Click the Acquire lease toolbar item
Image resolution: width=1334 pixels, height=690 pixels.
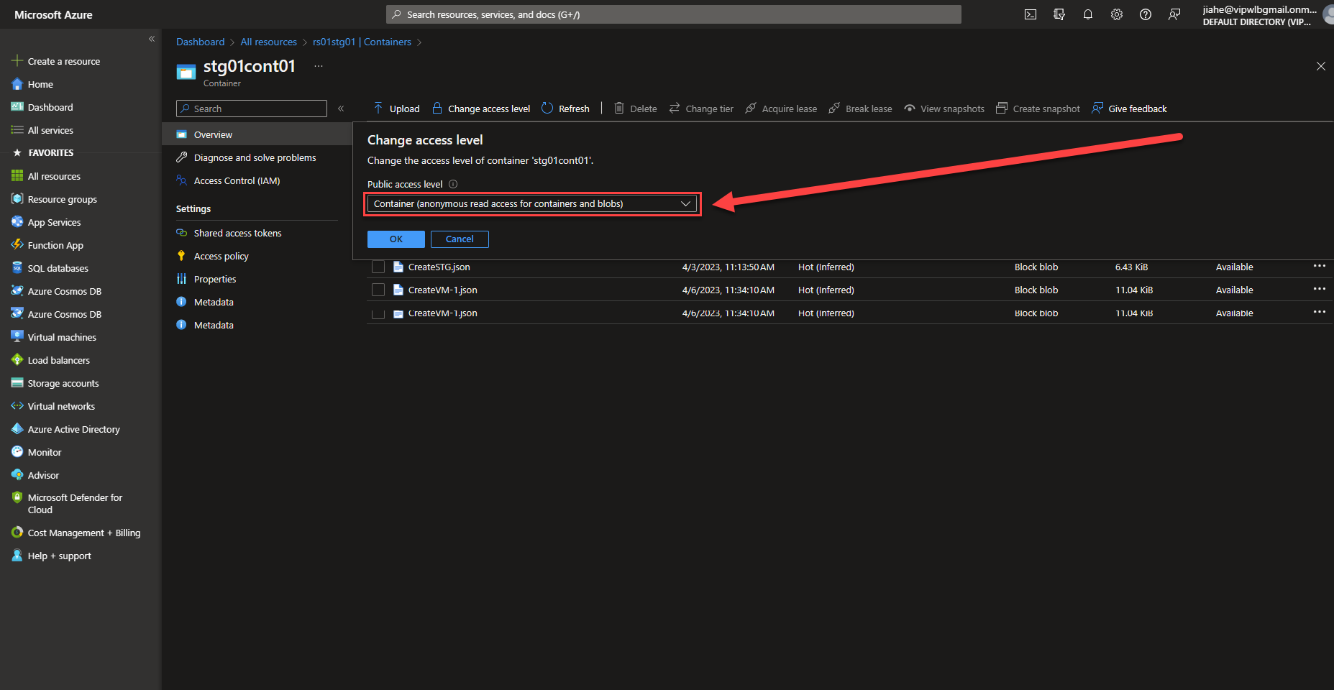click(781, 109)
